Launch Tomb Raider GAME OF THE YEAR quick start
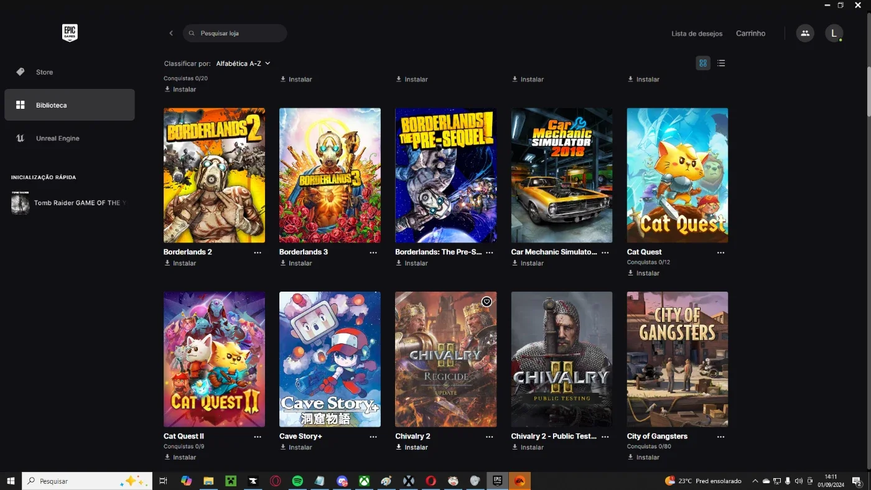The height and width of the screenshot is (490, 871). click(x=70, y=203)
